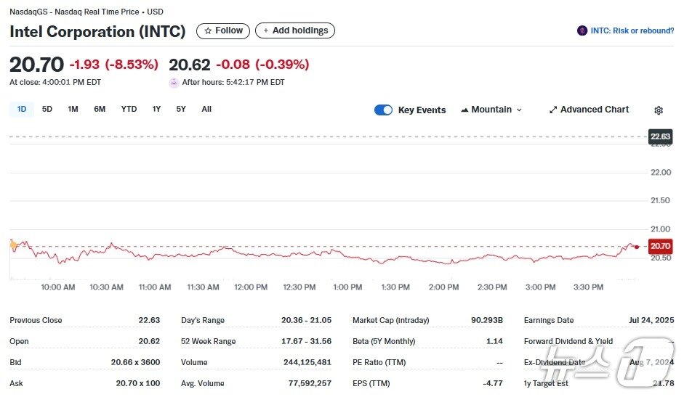This screenshot has height=397, width=684.
Task: Click the red 20.70 current price label
Action: coord(660,247)
